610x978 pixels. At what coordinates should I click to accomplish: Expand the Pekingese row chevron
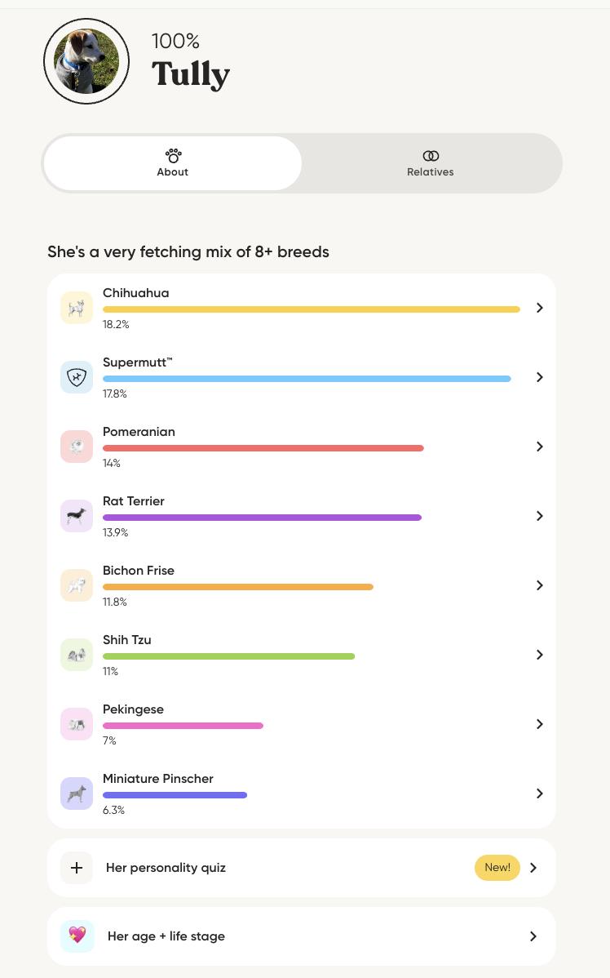pyautogui.click(x=539, y=724)
